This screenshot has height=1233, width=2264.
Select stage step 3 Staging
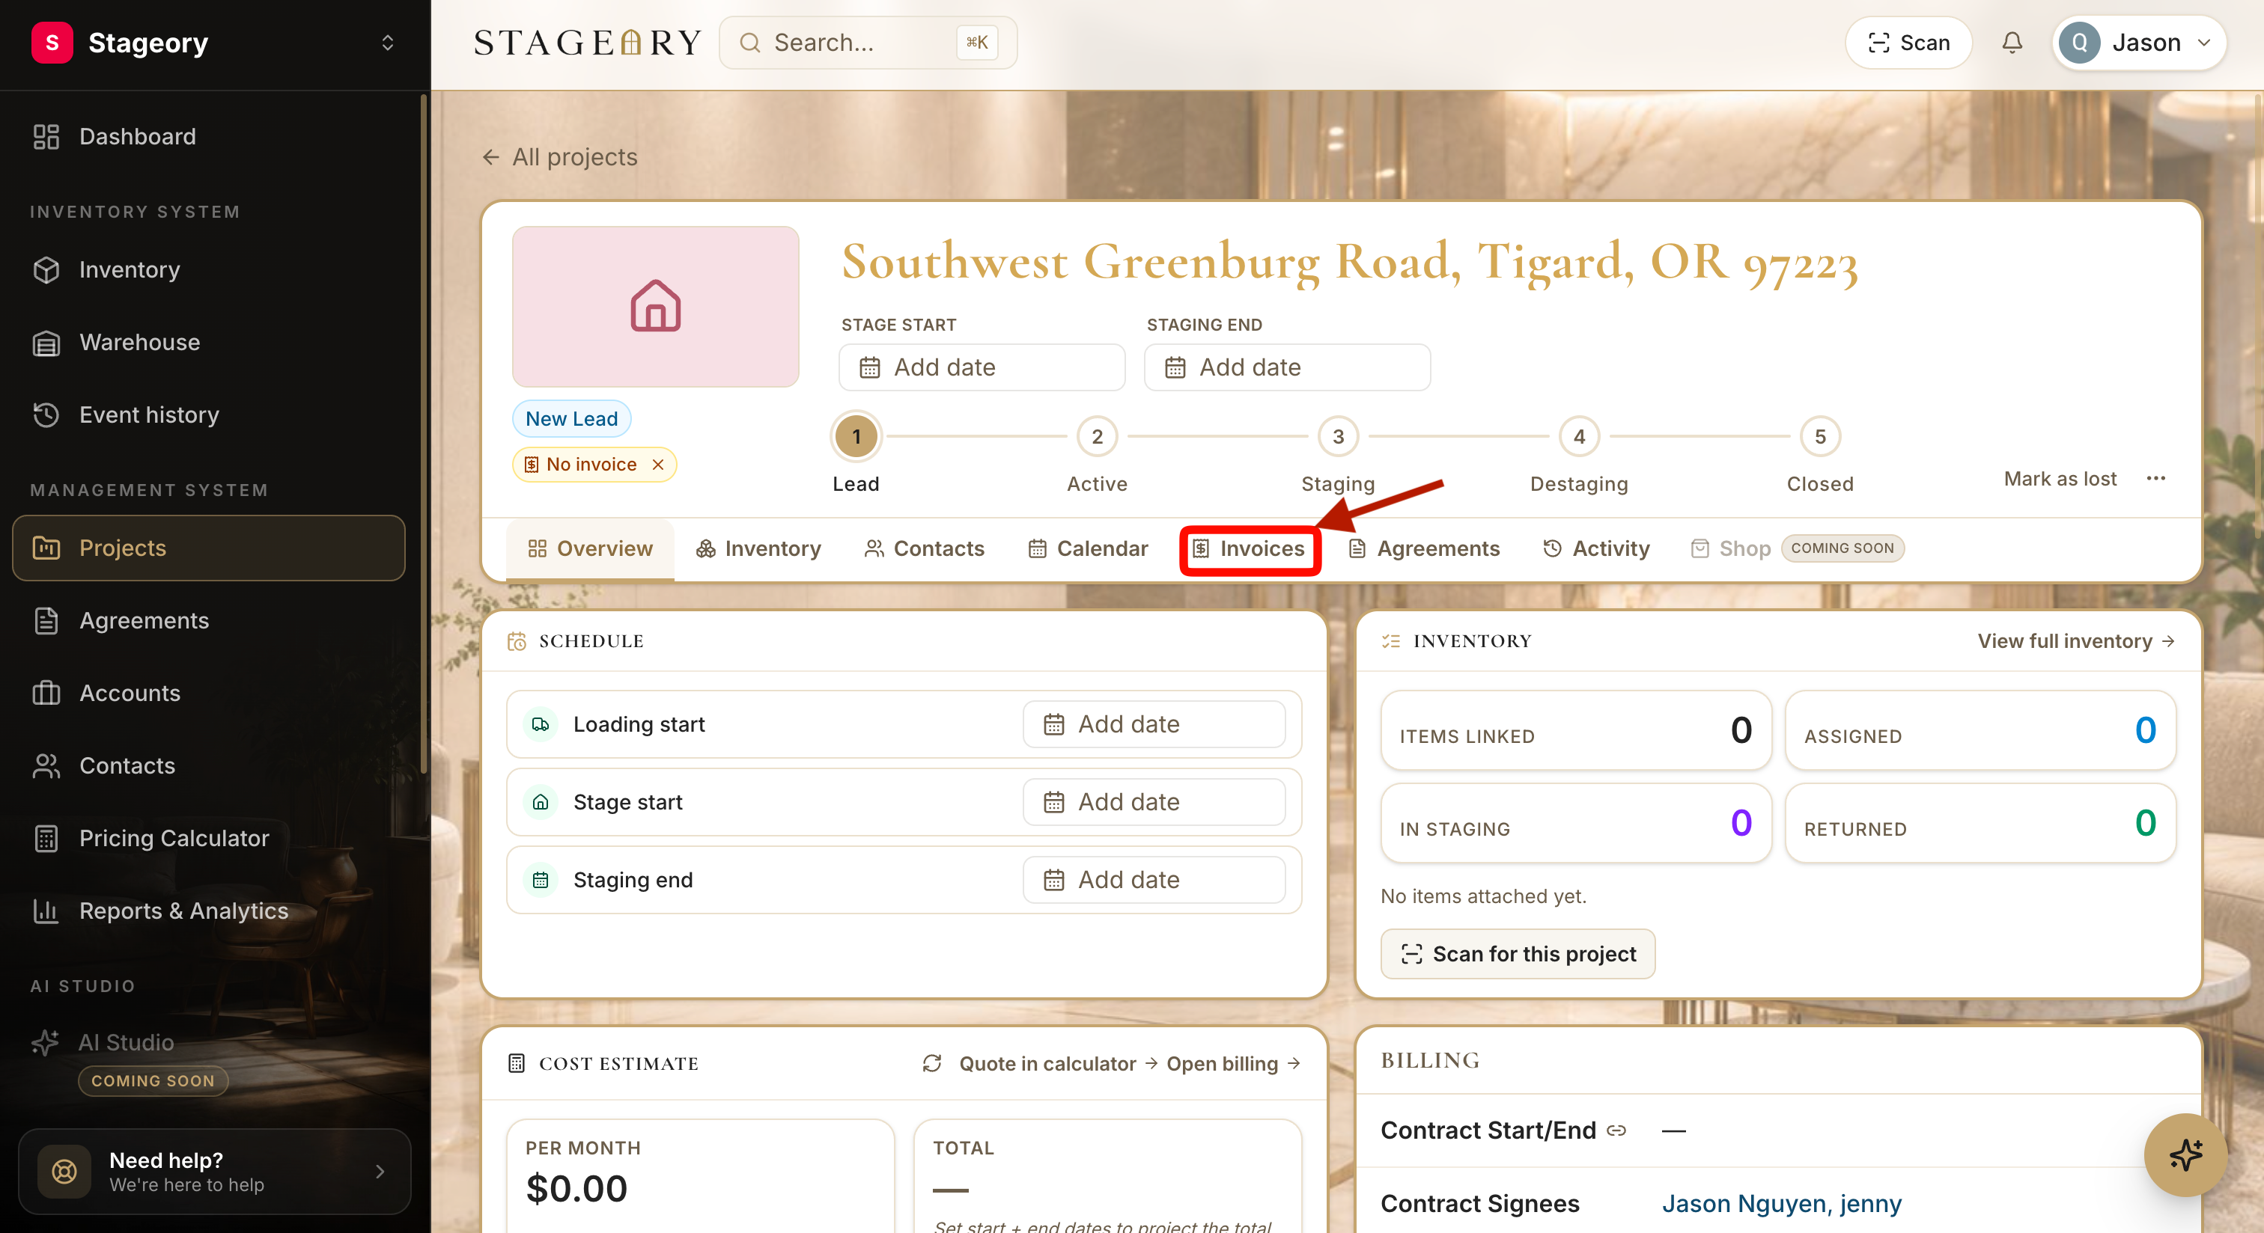click(x=1338, y=436)
